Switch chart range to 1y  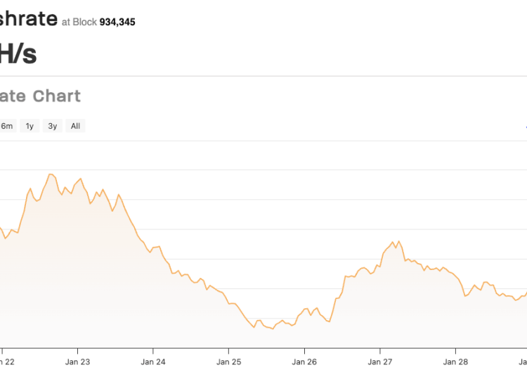click(x=30, y=126)
